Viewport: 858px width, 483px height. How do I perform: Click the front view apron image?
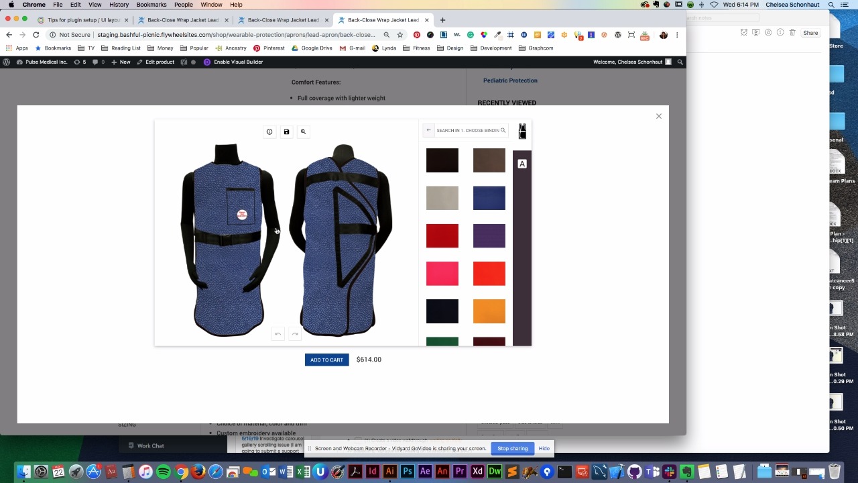(x=229, y=239)
